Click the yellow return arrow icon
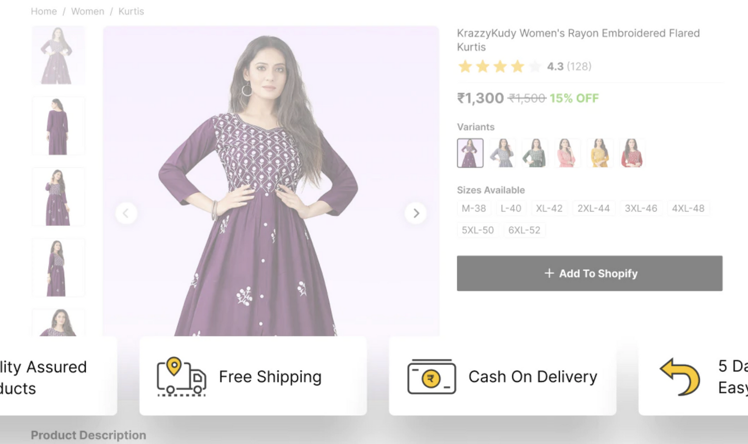748x444 pixels. (680, 377)
